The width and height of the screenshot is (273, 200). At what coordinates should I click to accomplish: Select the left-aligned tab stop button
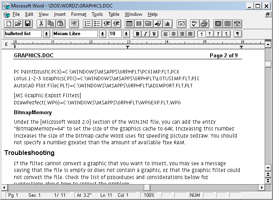(x=201, y=34)
